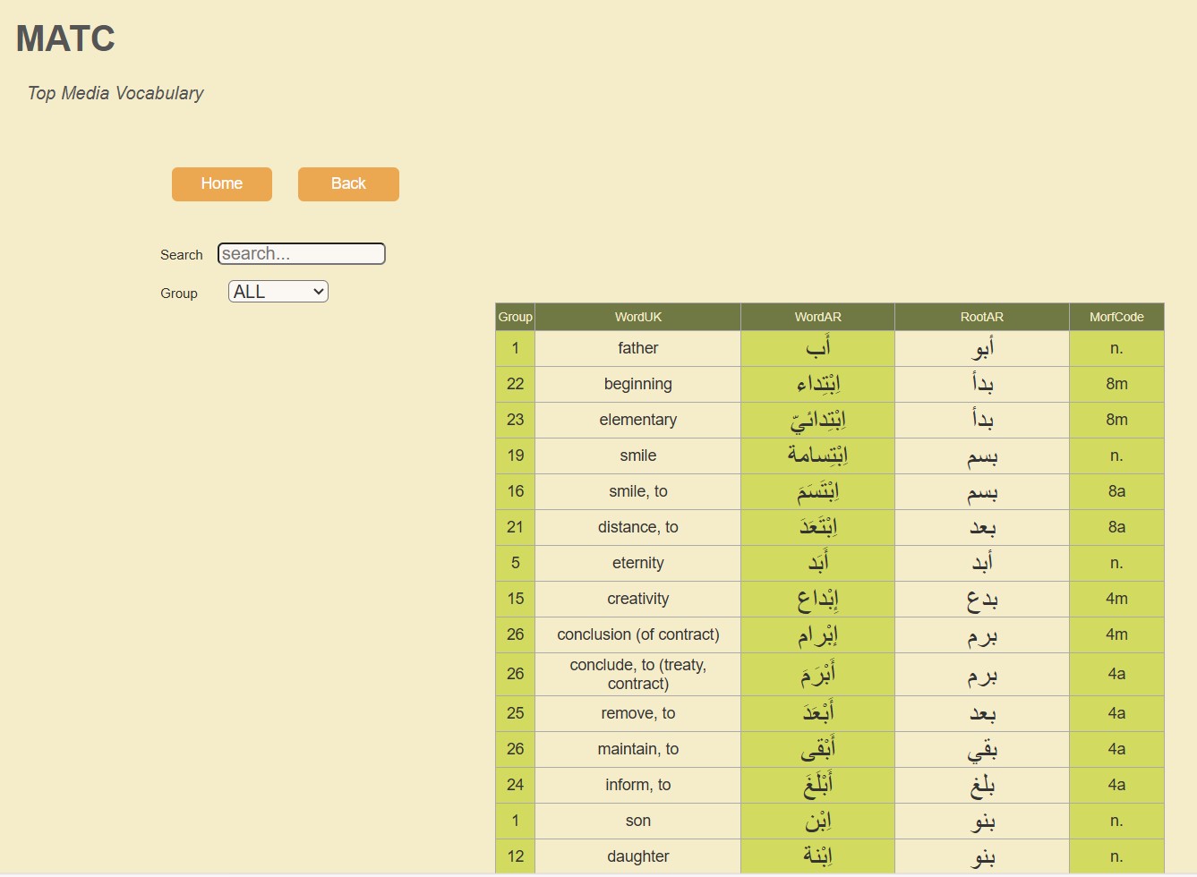The width and height of the screenshot is (1197, 877).
Task: Click the MorfCode column header
Action: [1116, 317]
